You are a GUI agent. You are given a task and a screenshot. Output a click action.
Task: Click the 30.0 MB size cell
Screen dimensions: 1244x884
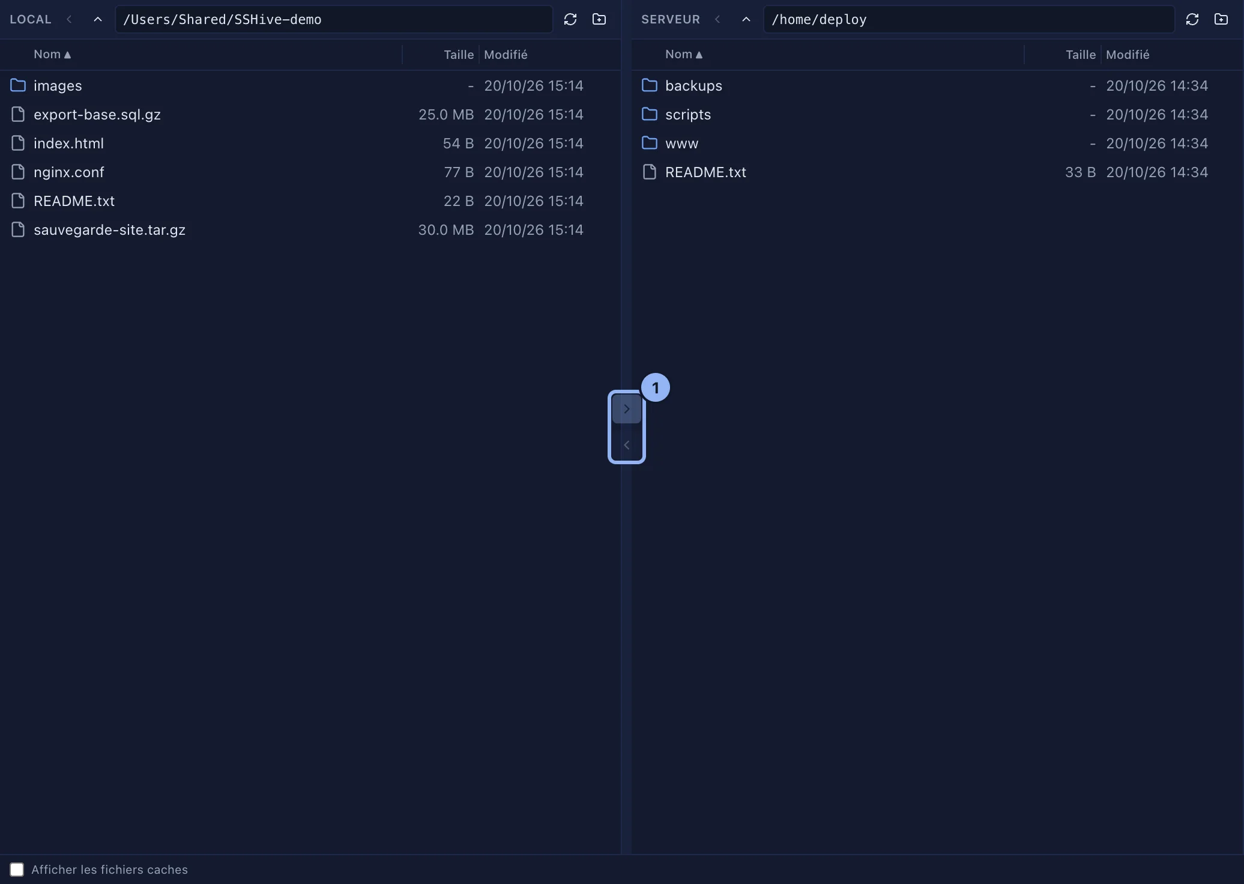click(446, 230)
